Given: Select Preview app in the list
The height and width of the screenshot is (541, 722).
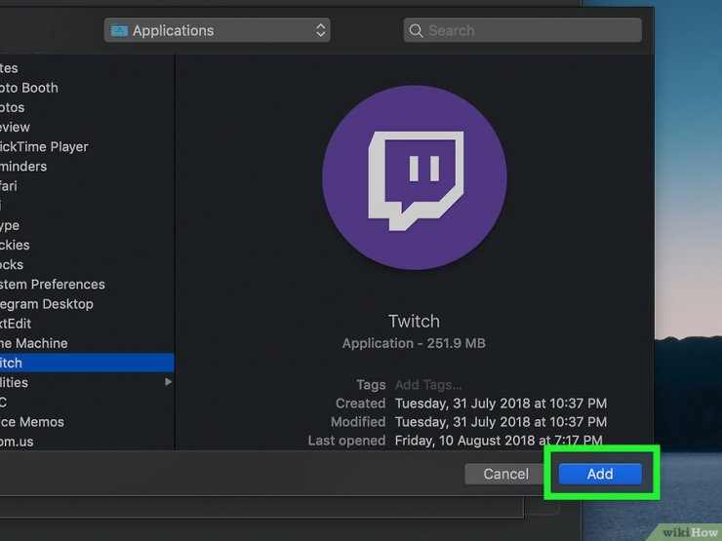Looking at the screenshot, I should point(87,127).
